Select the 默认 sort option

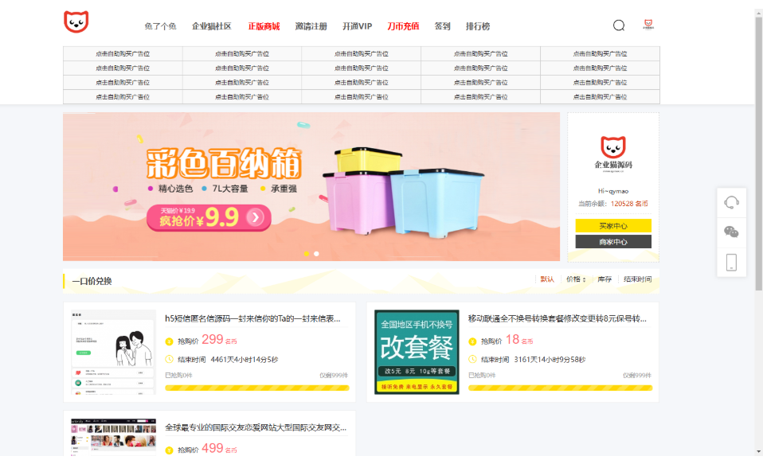point(547,279)
